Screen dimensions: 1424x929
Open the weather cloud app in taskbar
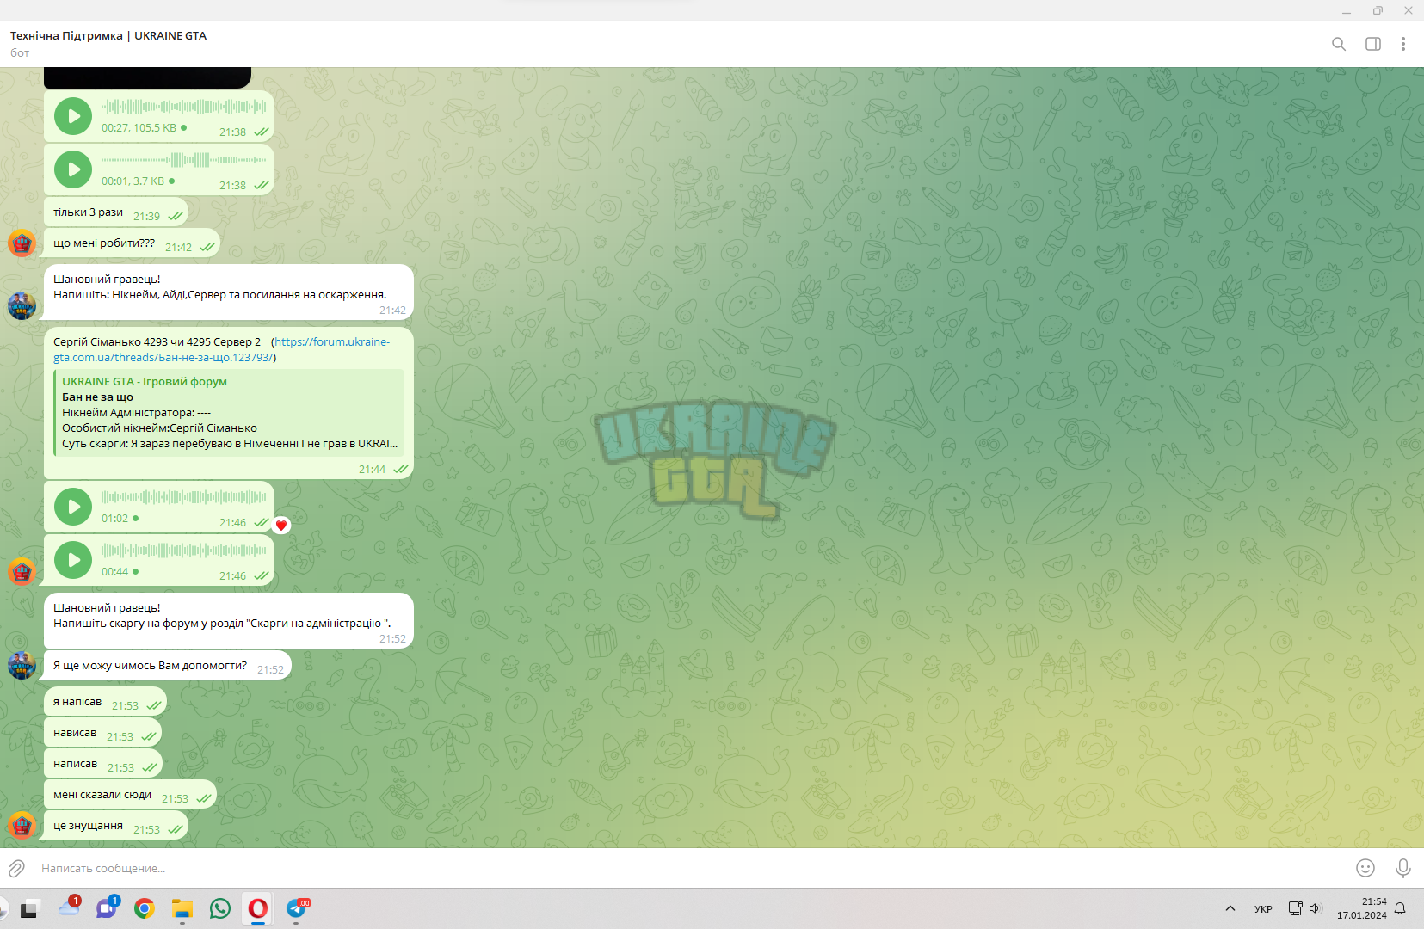[x=69, y=908]
